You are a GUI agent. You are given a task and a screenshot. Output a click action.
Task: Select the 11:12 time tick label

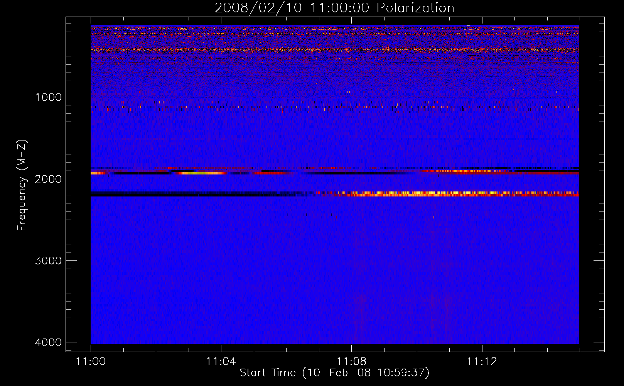pos(482,362)
